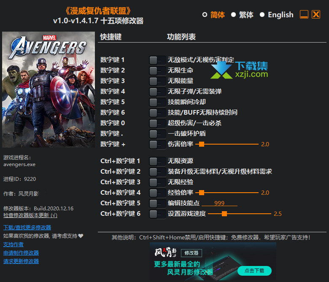The width and height of the screenshot is (329, 282).
Task: Click the 数字键 1 hotkey label
Action: point(112,60)
